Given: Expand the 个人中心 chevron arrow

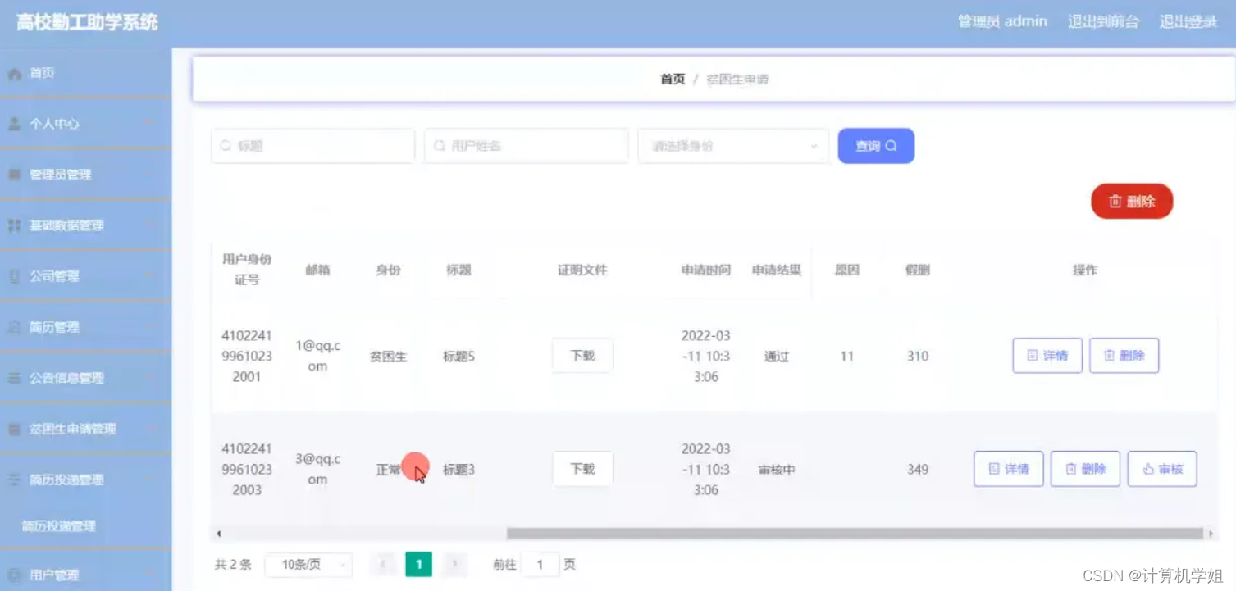Looking at the screenshot, I should [x=150, y=124].
